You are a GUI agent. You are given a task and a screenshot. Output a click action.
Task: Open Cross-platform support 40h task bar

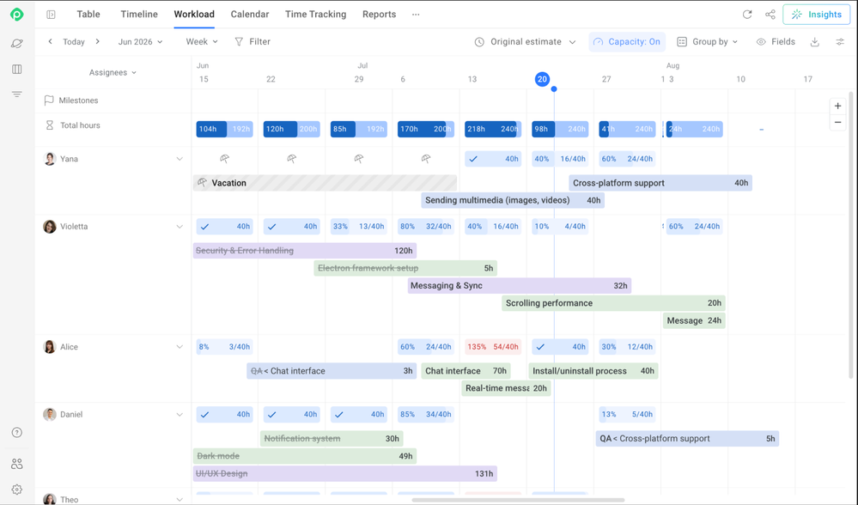click(x=660, y=183)
